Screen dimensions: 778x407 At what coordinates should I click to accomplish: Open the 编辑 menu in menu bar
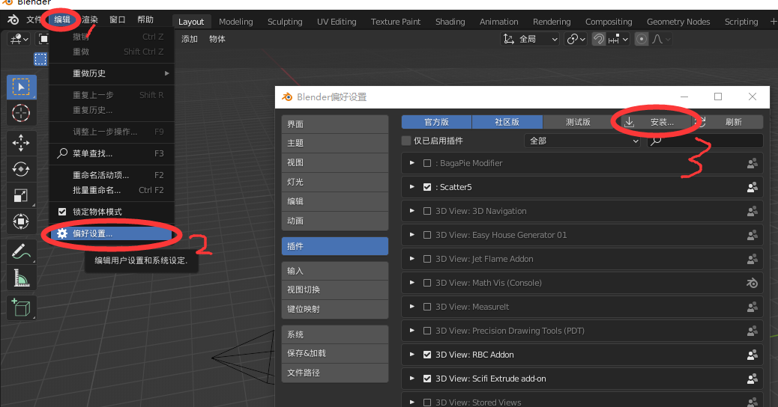(x=62, y=19)
